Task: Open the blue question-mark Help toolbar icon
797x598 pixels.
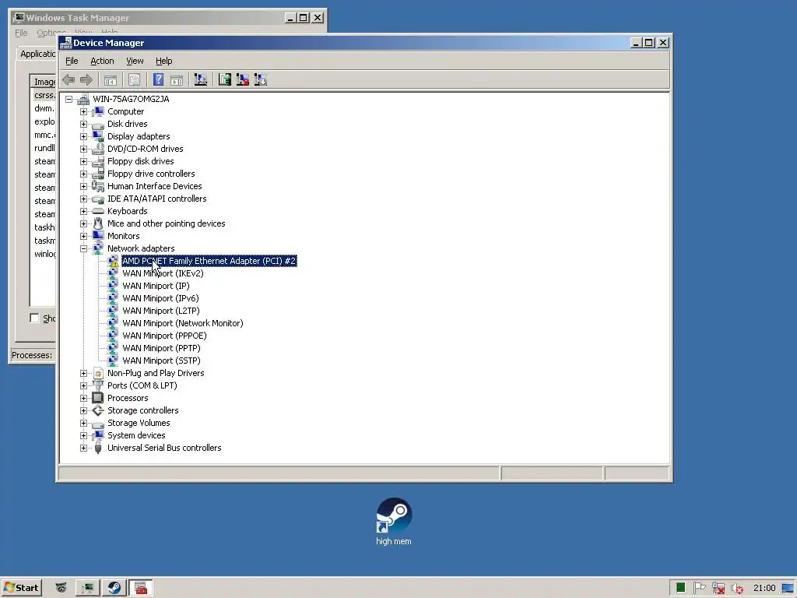Action: coord(158,80)
